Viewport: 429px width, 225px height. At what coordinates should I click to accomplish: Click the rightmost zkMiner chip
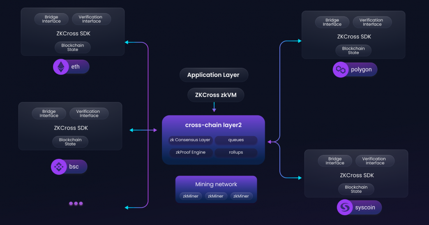[x=241, y=196]
